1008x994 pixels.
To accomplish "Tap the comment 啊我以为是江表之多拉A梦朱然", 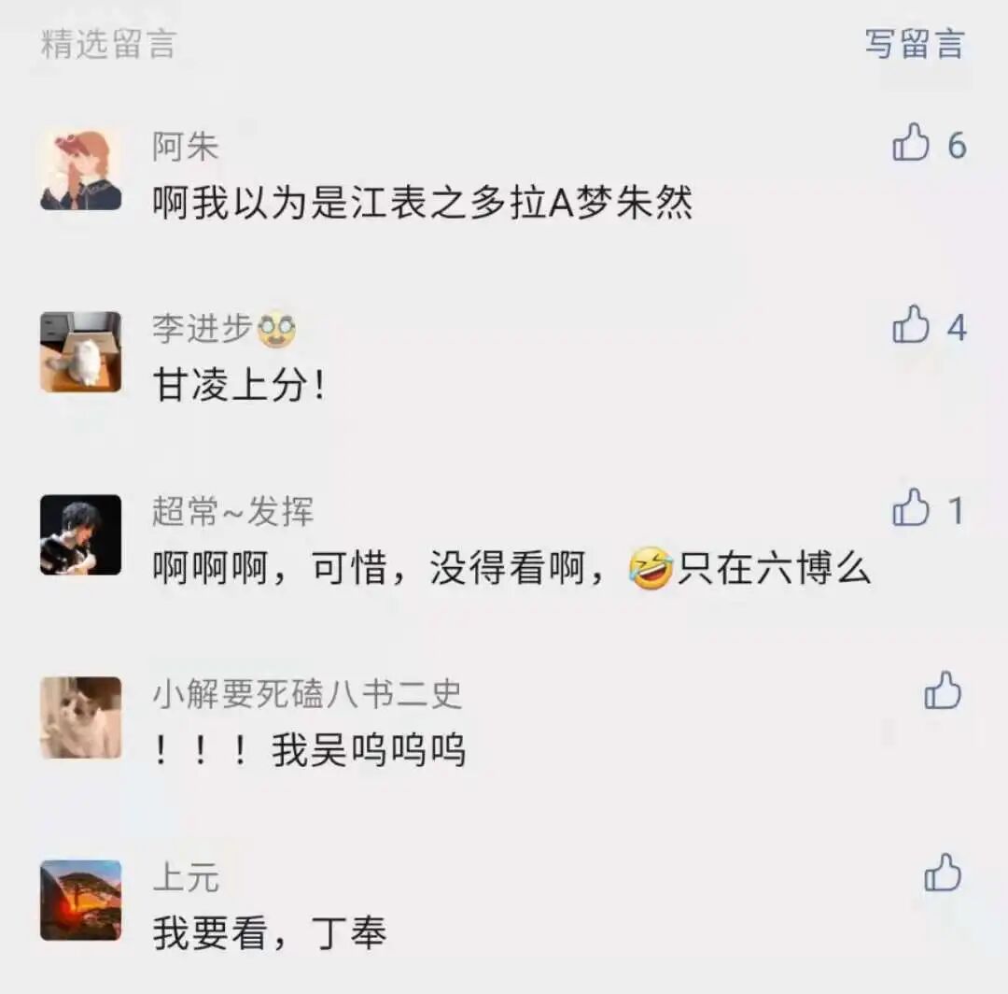I will (x=423, y=203).
